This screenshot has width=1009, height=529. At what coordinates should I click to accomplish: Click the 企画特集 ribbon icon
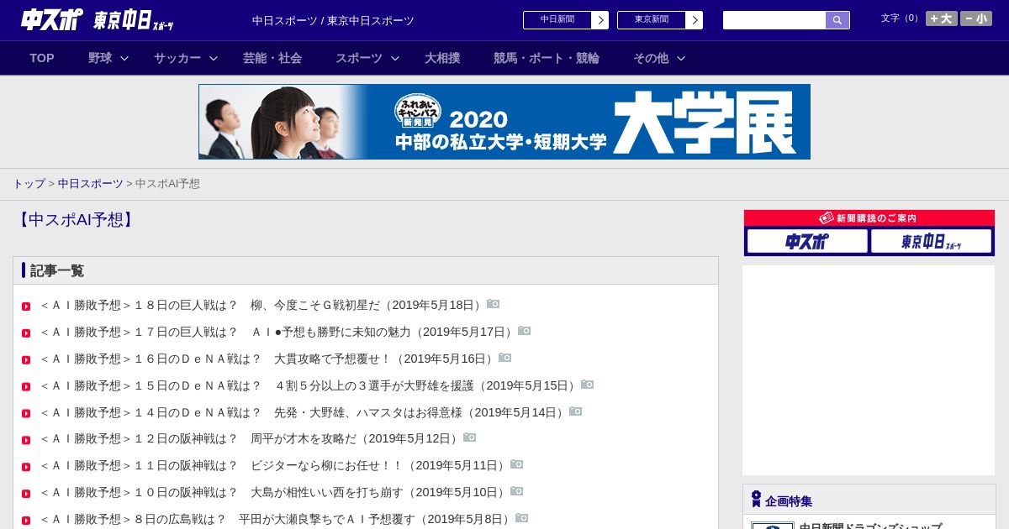click(756, 500)
